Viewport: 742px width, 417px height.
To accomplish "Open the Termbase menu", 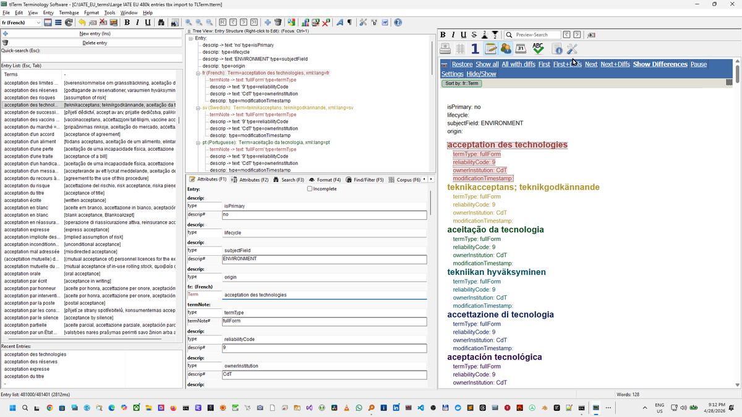I will [x=69, y=12].
